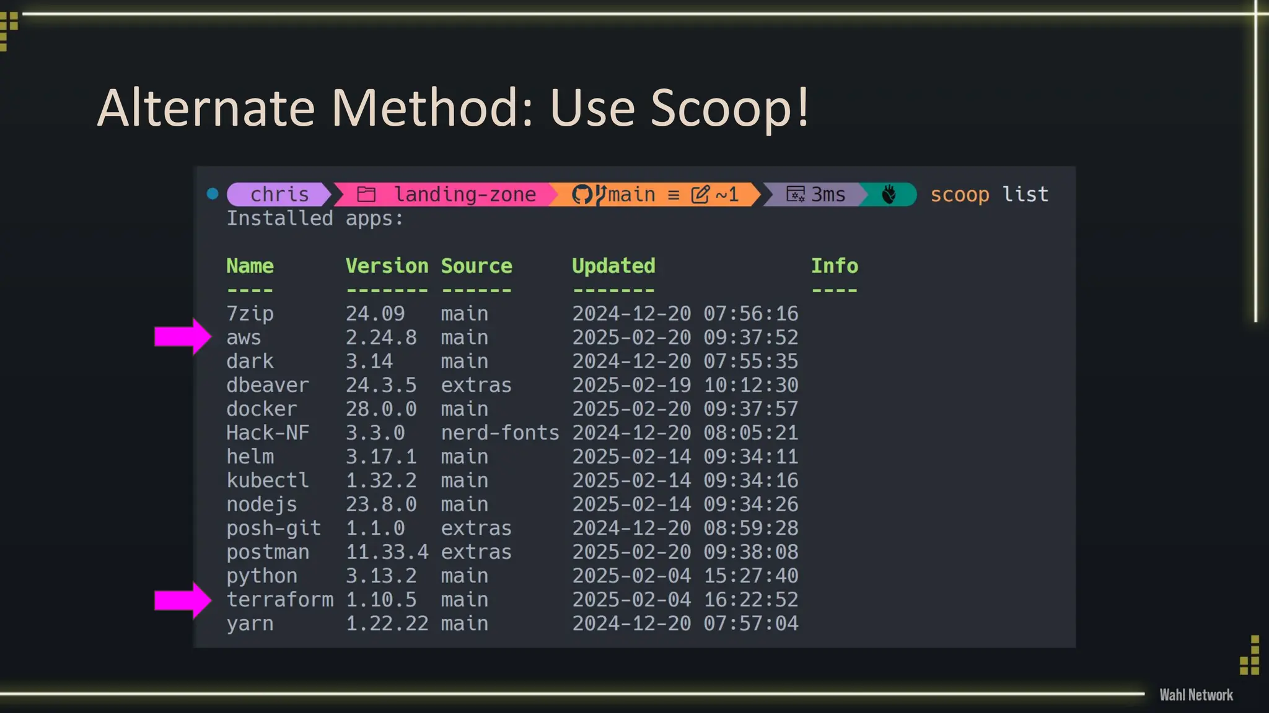Click the 'helm' app name
1269x713 pixels.
pos(250,456)
